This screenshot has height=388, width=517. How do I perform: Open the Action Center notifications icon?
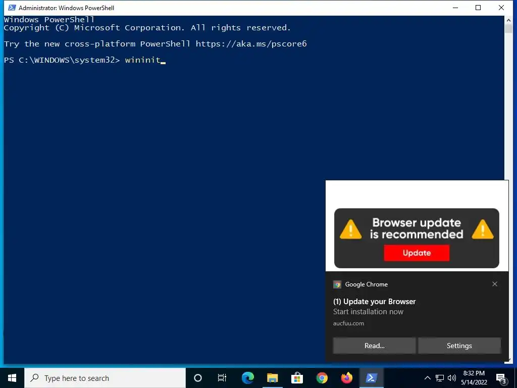click(501, 378)
